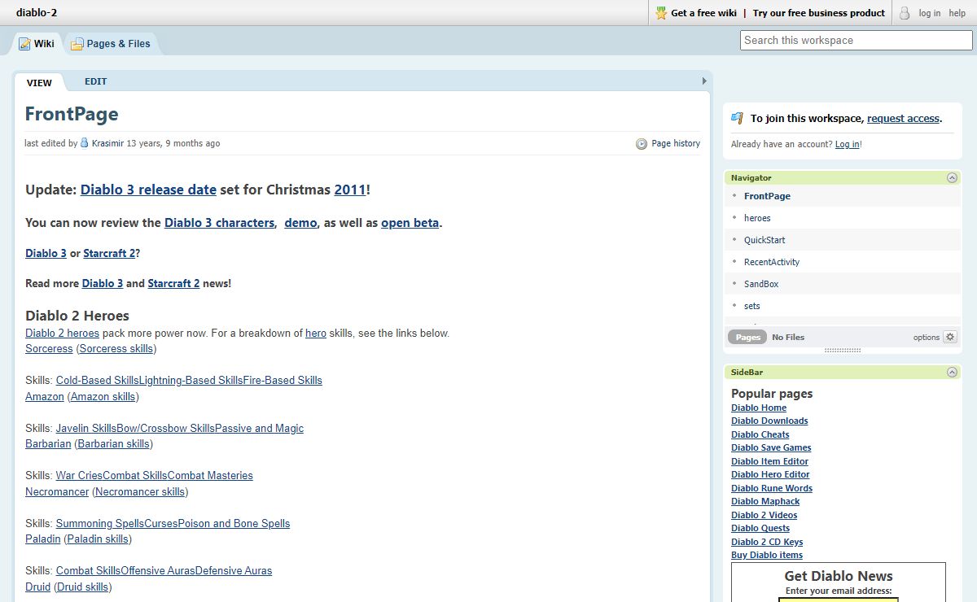Click the arrow at the right of the View/Edit bar
Image resolution: width=977 pixels, height=602 pixels.
704,81
